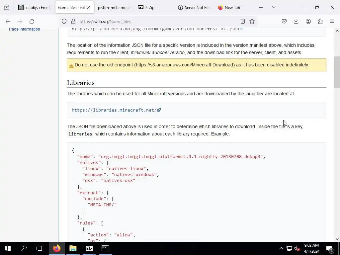Switch to 7-Zip tab
This screenshot has width=340, height=255.
tap(154, 7)
